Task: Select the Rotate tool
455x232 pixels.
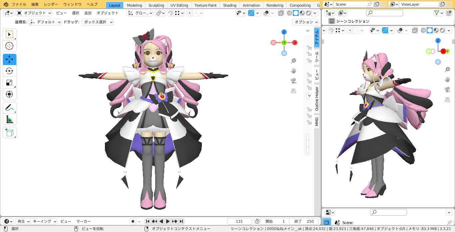Action: [9, 71]
